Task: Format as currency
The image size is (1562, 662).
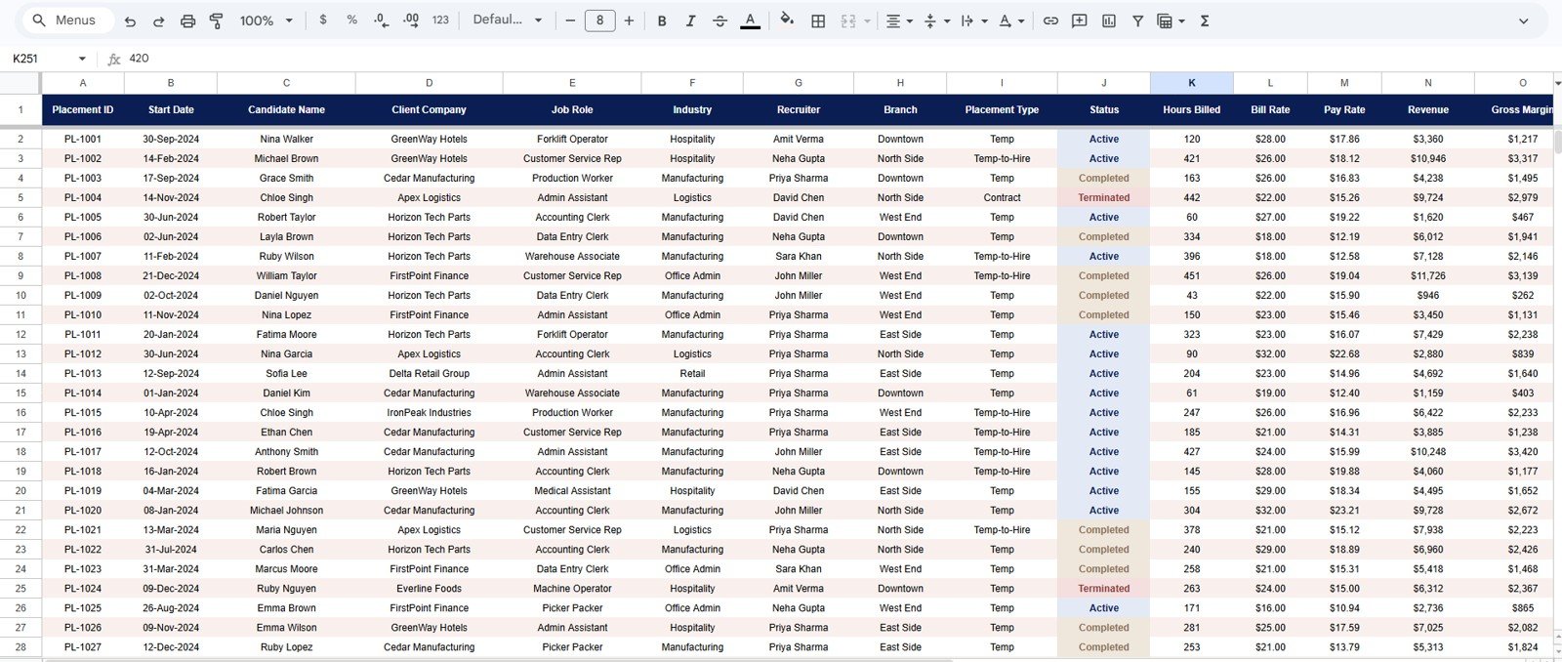Action: (323, 21)
